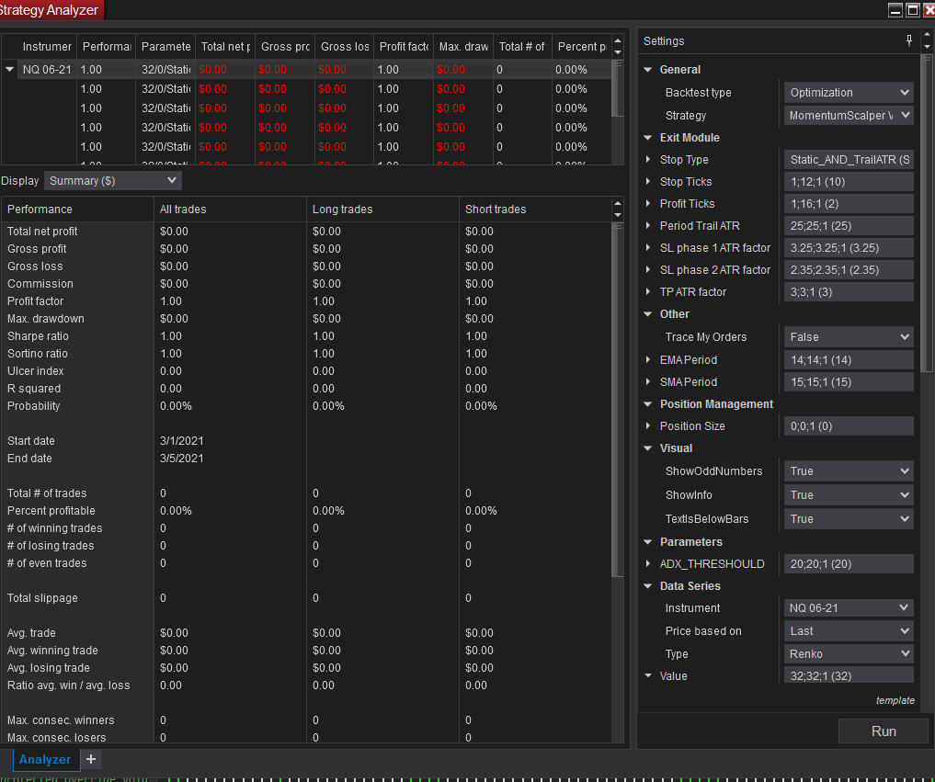Open the Trace My Orders dropdown
This screenshot has width=935, height=782.
click(x=849, y=336)
